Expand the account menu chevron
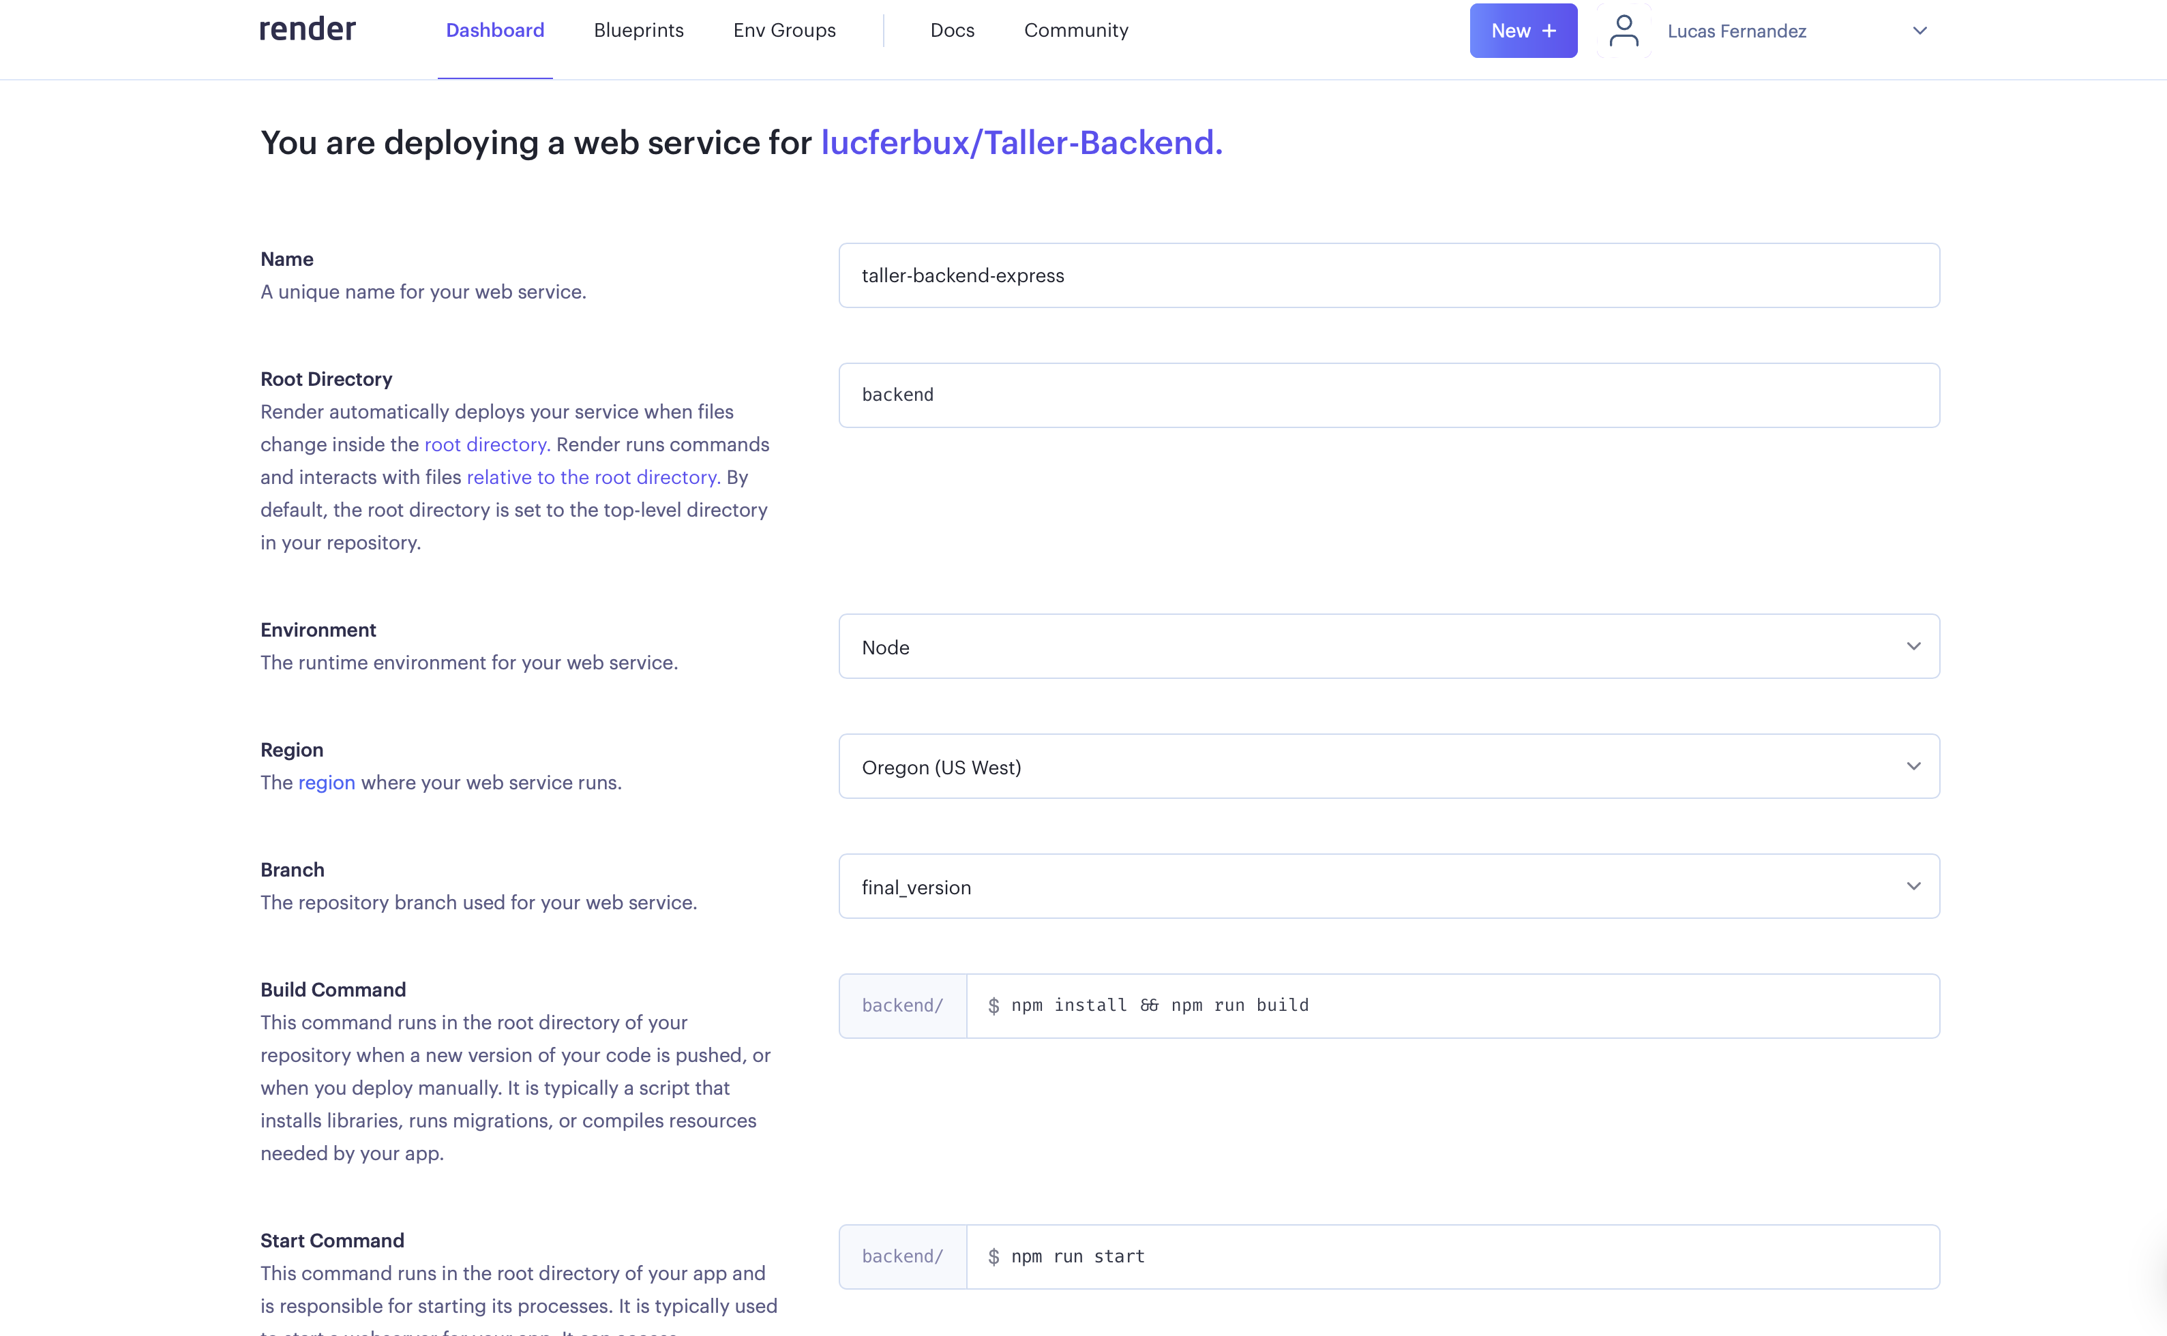Image resolution: width=2167 pixels, height=1336 pixels. (1919, 31)
